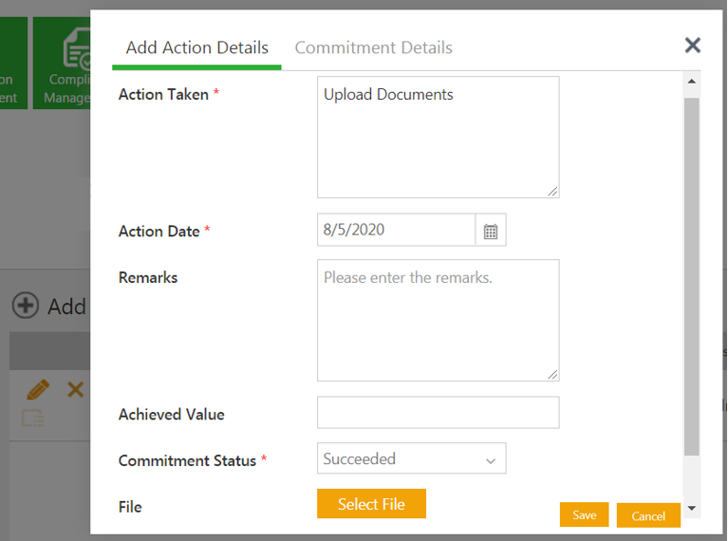728x541 pixels.
Task: Click resize handle of Remarks textarea
Action: coord(552,374)
